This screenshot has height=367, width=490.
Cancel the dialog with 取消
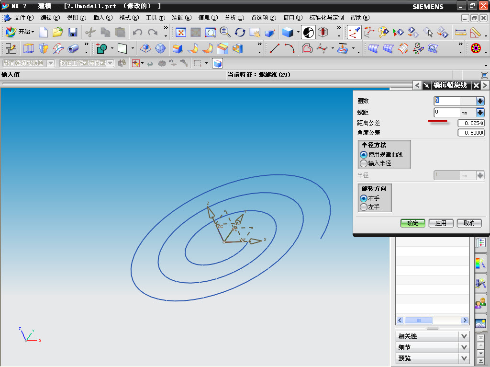point(469,223)
